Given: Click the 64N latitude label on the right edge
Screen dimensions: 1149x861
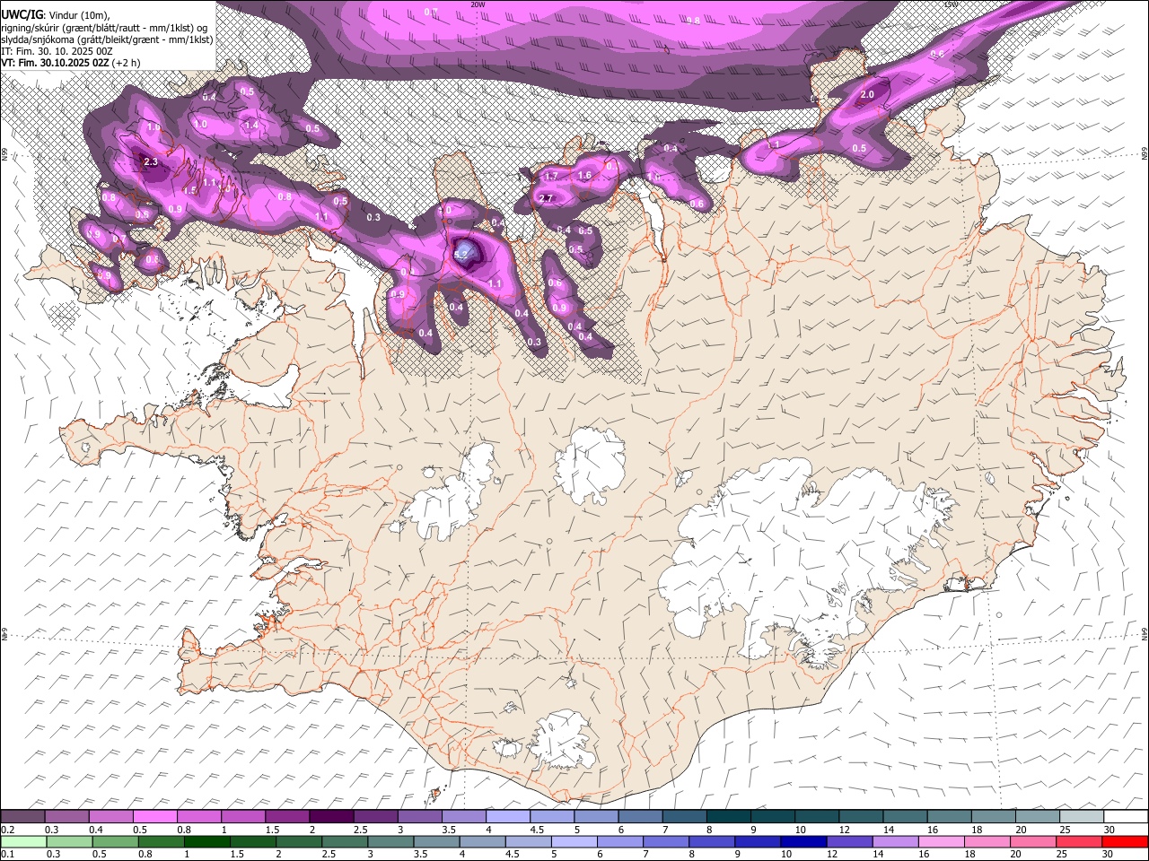Looking at the screenshot, I should pyautogui.click(x=1145, y=633).
